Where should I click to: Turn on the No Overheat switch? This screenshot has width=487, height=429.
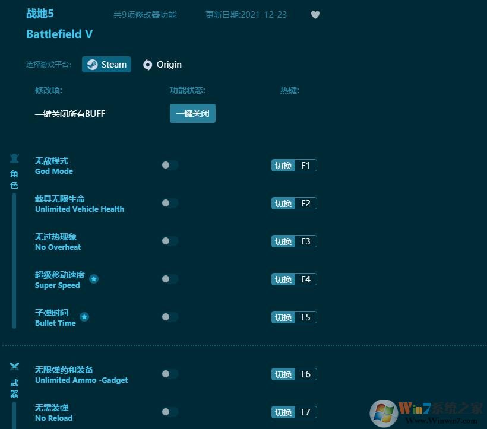(x=170, y=241)
